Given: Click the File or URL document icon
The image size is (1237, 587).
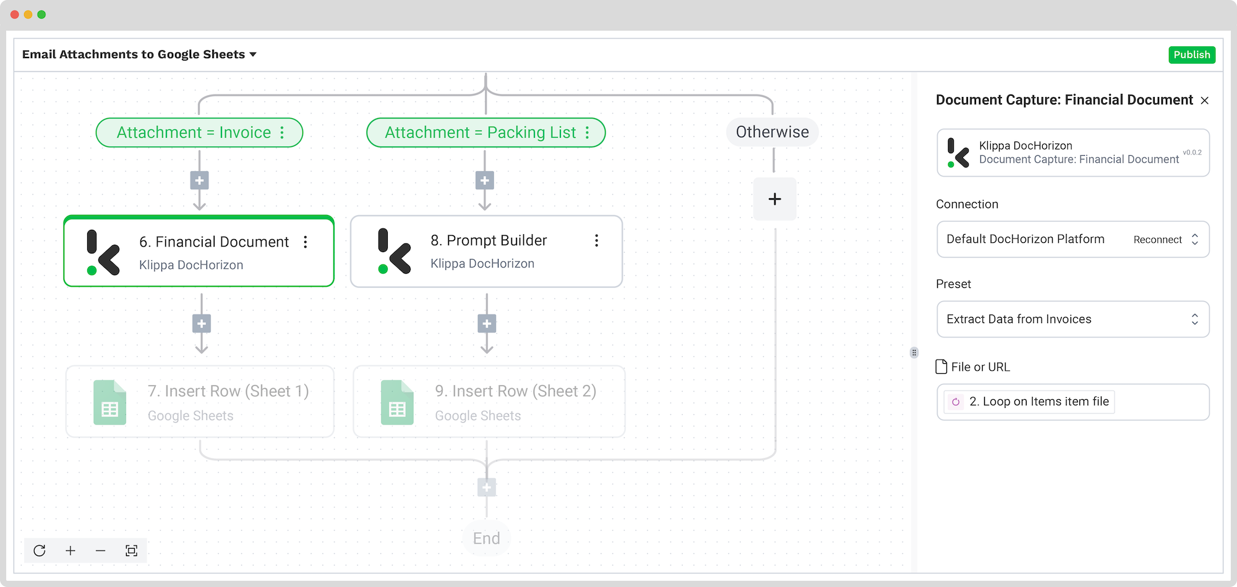Looking at the screenshot, I should click(x=941, y=367).
